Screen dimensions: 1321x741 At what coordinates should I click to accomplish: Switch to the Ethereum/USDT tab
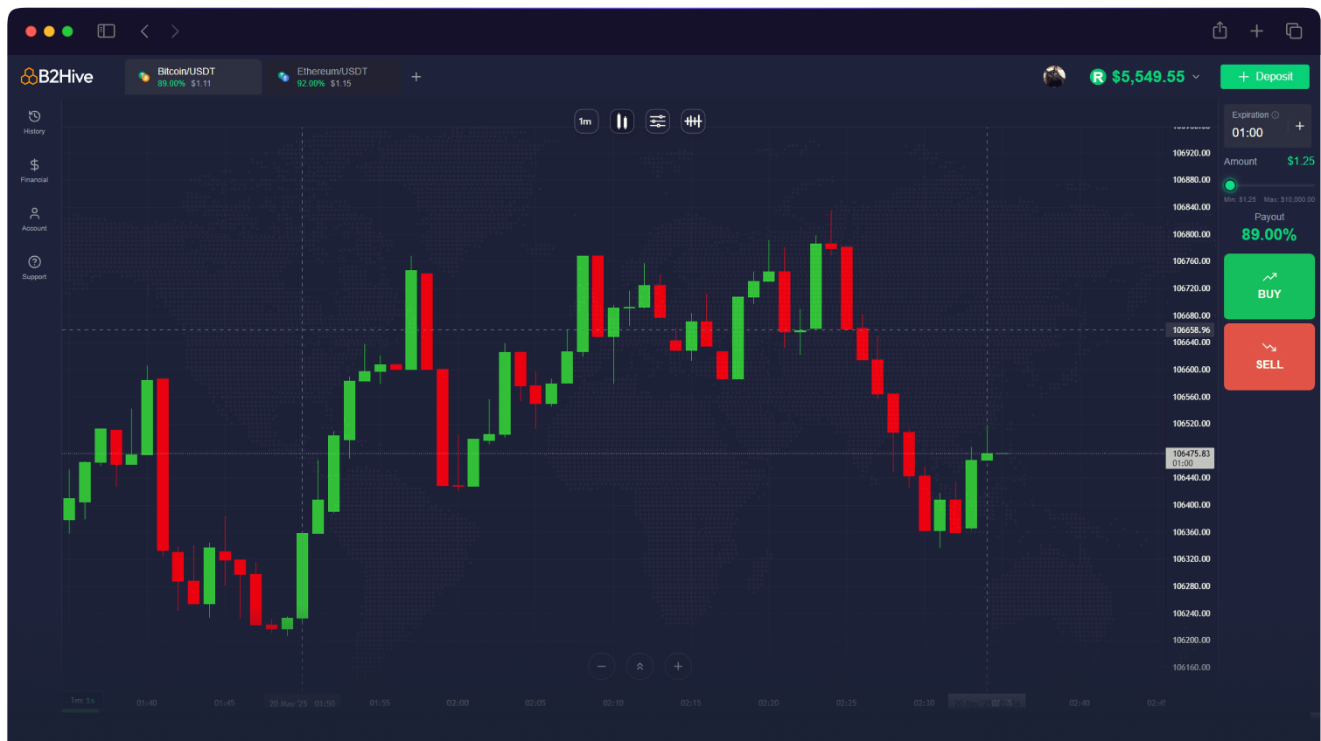tap(332, 77)
